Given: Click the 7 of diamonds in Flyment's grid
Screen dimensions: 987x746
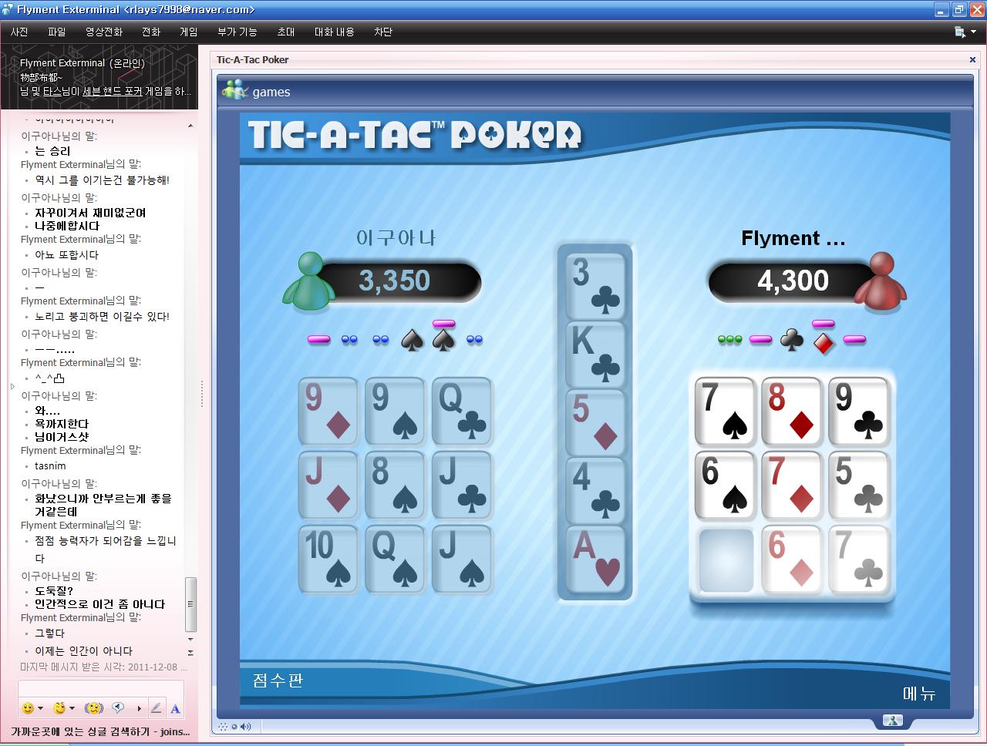Looking at the screenshot, I should [792, 485].
